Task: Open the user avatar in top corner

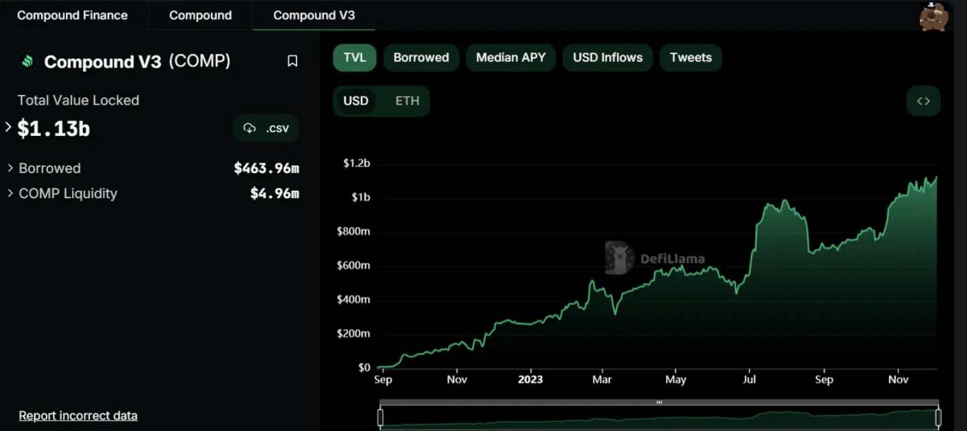Action: pyautogui.click(x=934, y=16)
